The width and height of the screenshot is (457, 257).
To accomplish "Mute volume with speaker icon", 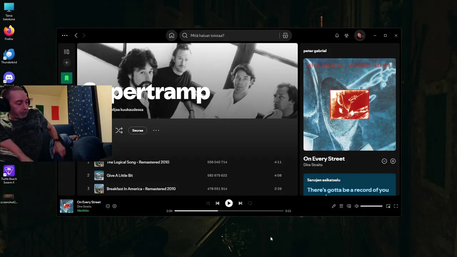I will click(x=356, y=206).
